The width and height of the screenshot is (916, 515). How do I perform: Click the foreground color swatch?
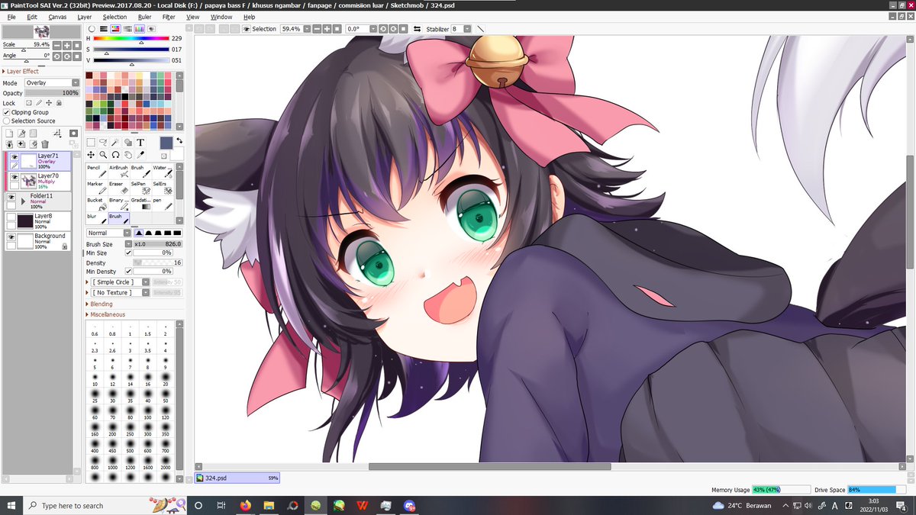tap(166, 143)
